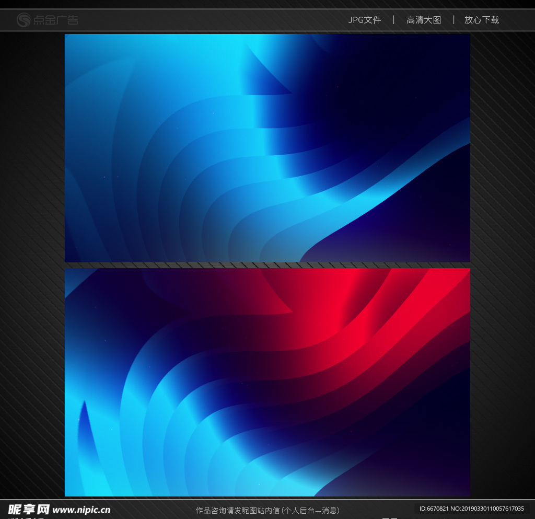Visit the www.nipic.cn link
This screenshot has width=535, height=519.
click(82, 510)
